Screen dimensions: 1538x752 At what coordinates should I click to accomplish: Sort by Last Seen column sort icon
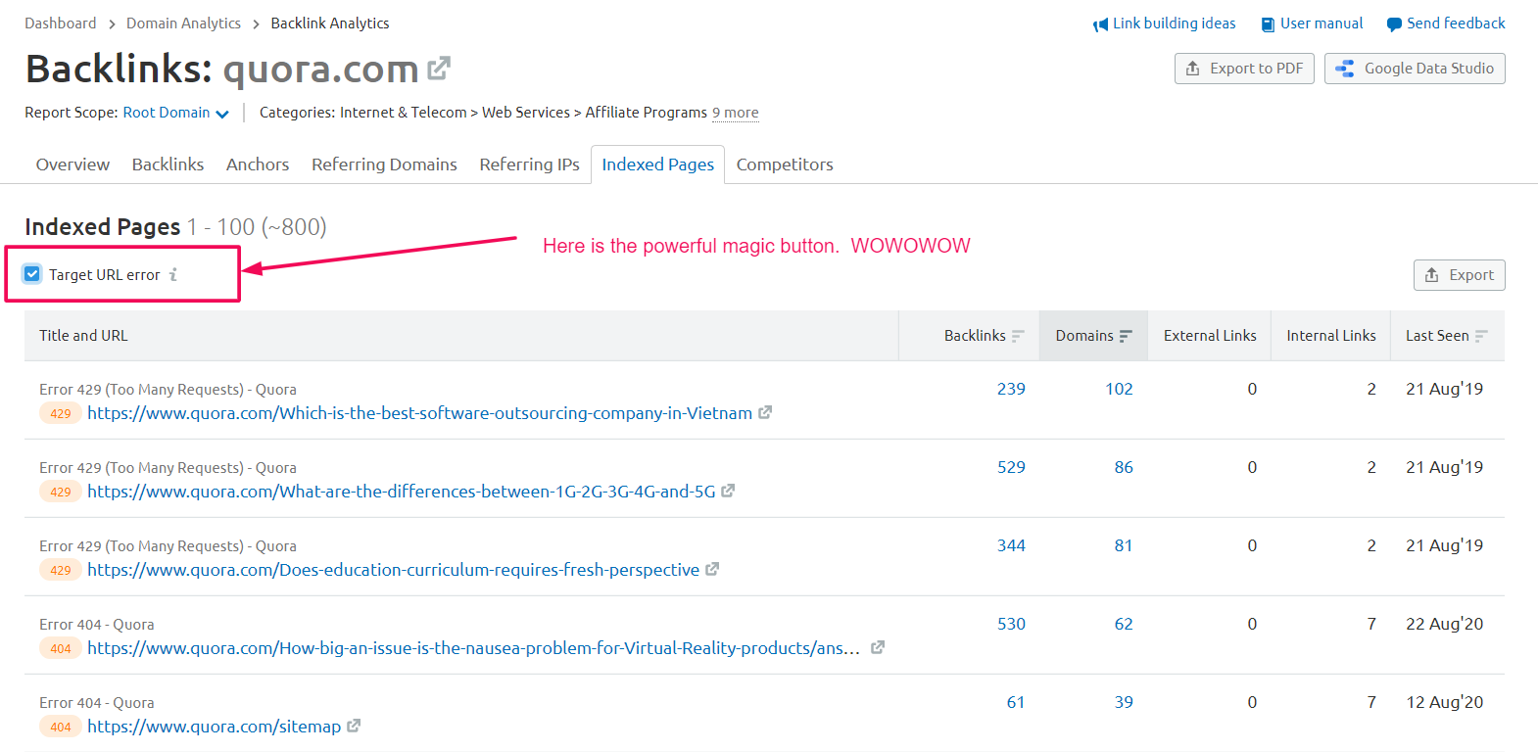1481,336
